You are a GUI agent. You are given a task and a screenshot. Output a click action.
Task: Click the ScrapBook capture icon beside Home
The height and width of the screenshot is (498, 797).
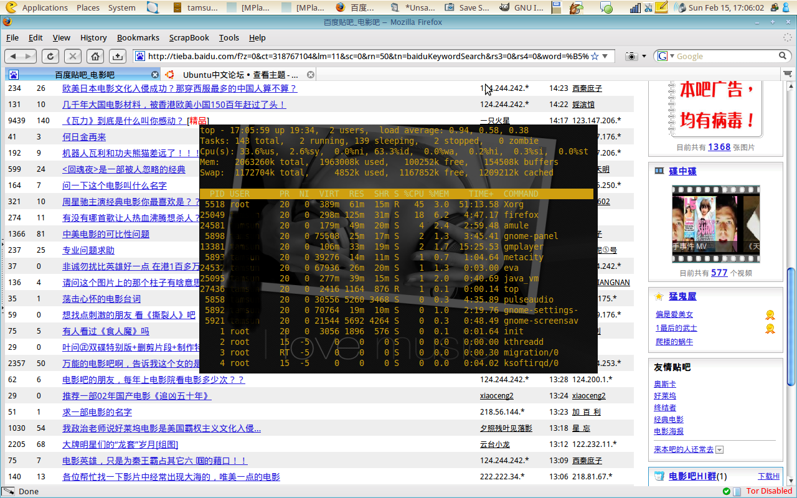pos(117,56)
